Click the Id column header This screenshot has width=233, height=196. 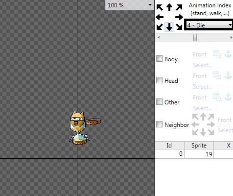[169, 145]
